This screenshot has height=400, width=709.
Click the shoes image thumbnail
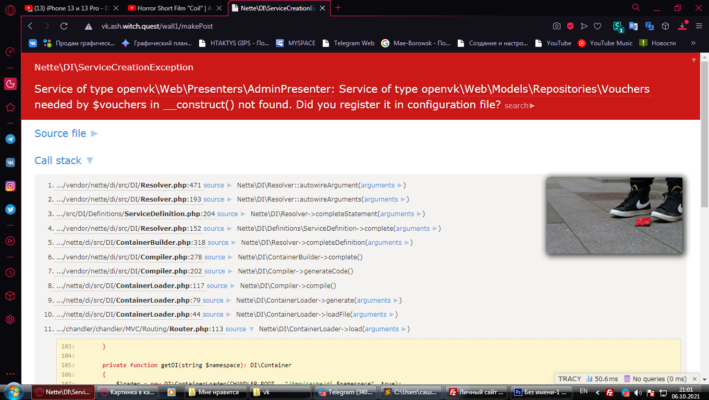[614, 215]
